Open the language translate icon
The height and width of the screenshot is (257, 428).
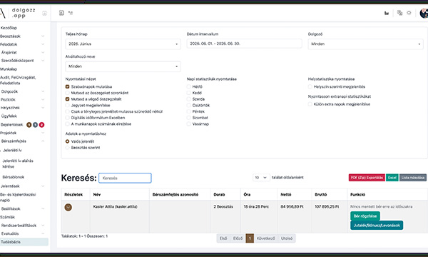pyautogui.click(x=399, y=13)
